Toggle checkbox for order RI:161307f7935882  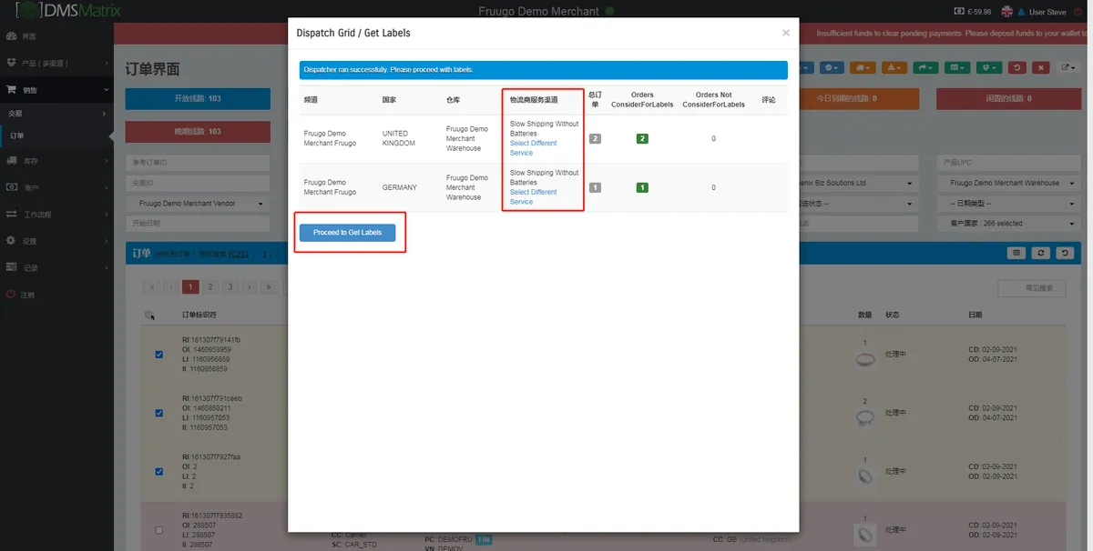coord(159,530)
